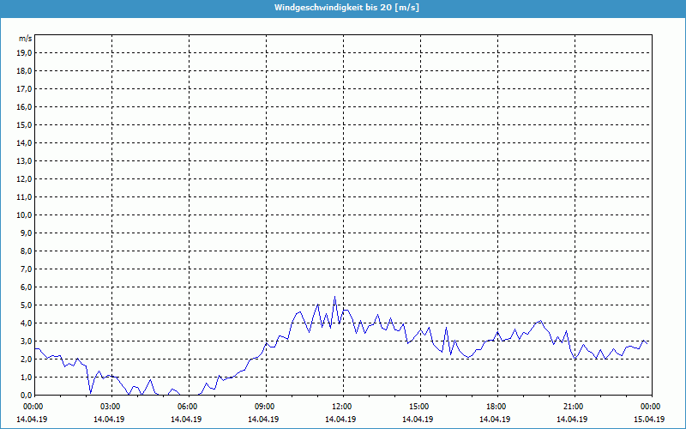This screenshot has width=686, height=429.
Task: Select the 03:00 time label on the x-axis
Action: click(x=109, y=407)
